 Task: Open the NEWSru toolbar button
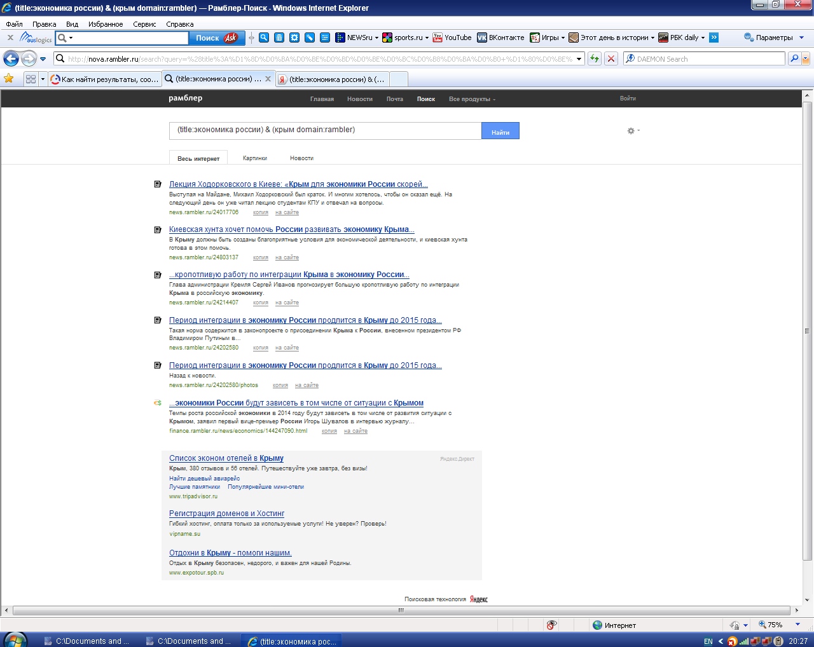click(x=357, y=37)
